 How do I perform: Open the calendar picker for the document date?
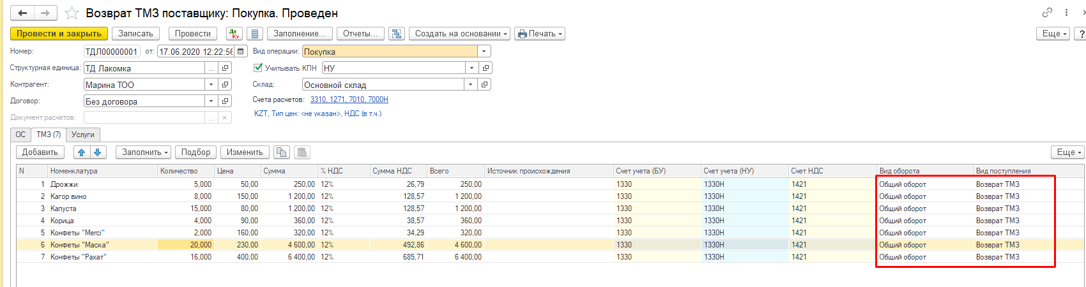pyautogui.click(x=241, y=52)
